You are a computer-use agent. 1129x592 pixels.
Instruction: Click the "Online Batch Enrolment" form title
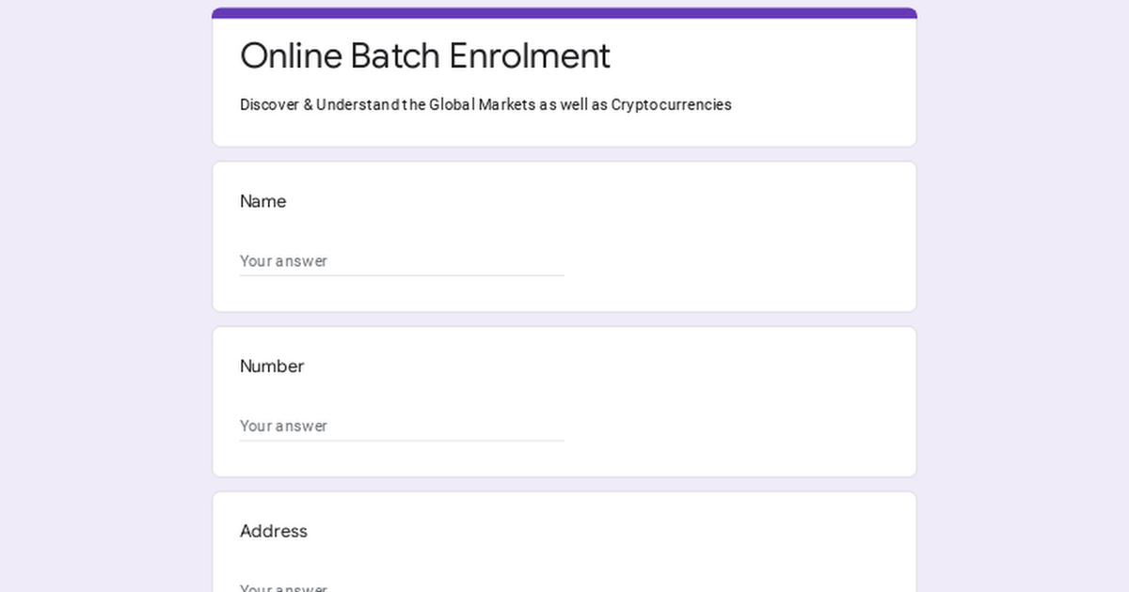click(425, 56)
